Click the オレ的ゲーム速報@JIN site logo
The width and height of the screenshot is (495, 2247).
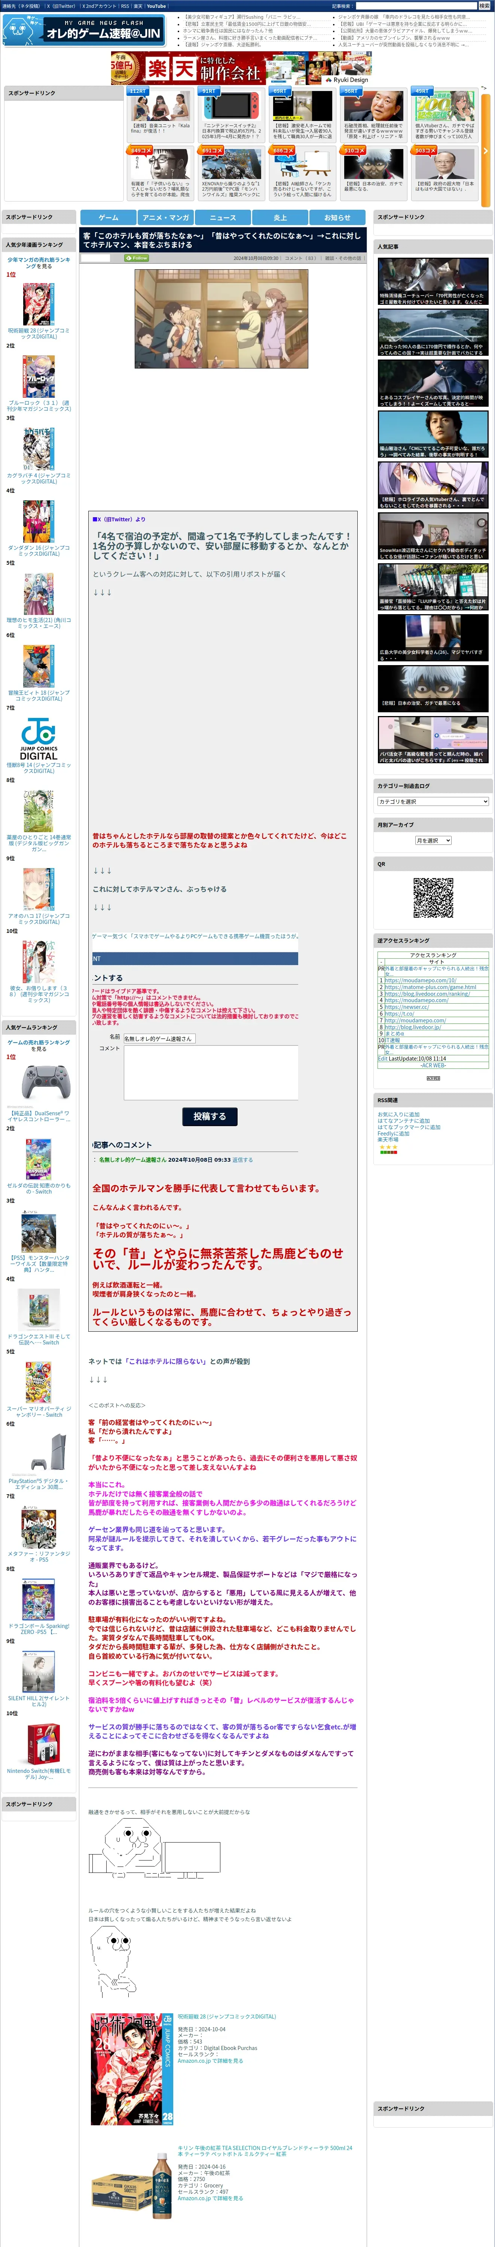(85, 31)
